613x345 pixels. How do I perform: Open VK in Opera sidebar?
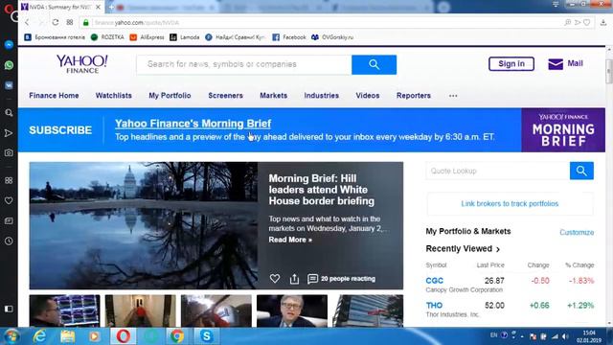point(9,85)
